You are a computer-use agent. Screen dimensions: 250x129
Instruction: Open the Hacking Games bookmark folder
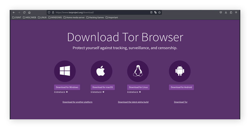[95, 18]
